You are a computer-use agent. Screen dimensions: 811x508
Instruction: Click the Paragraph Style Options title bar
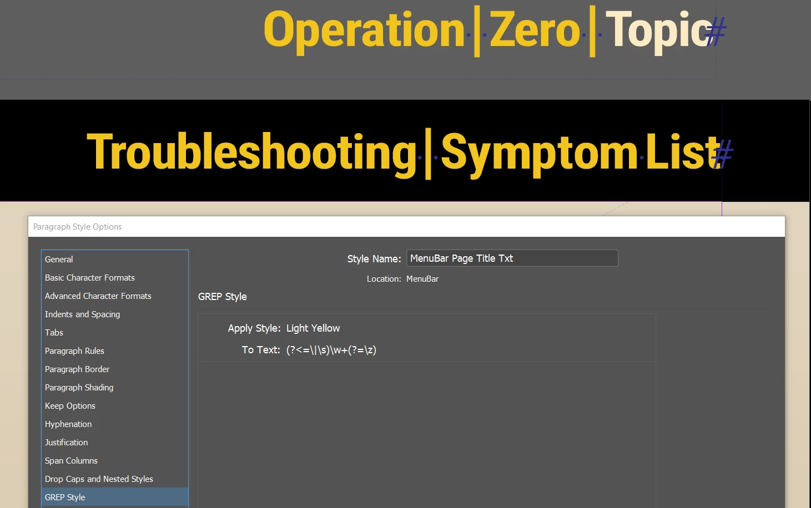[406, 227]
